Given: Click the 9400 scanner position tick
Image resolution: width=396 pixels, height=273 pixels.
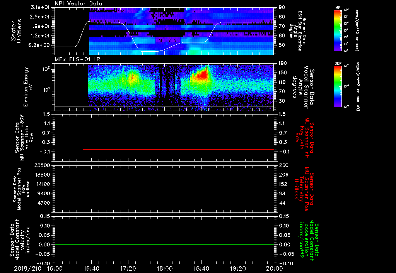Looking at the screenshot, I should tap(44, 194).
